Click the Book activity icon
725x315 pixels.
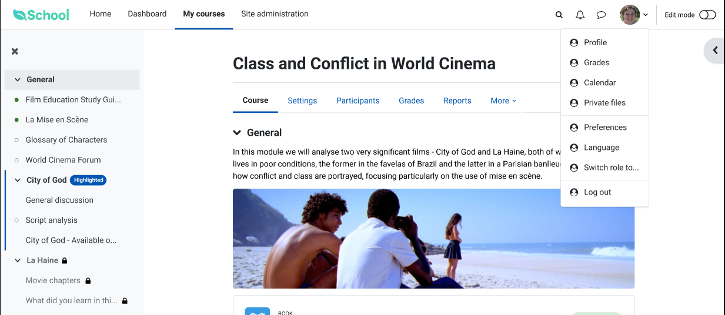tap(258, 311)
